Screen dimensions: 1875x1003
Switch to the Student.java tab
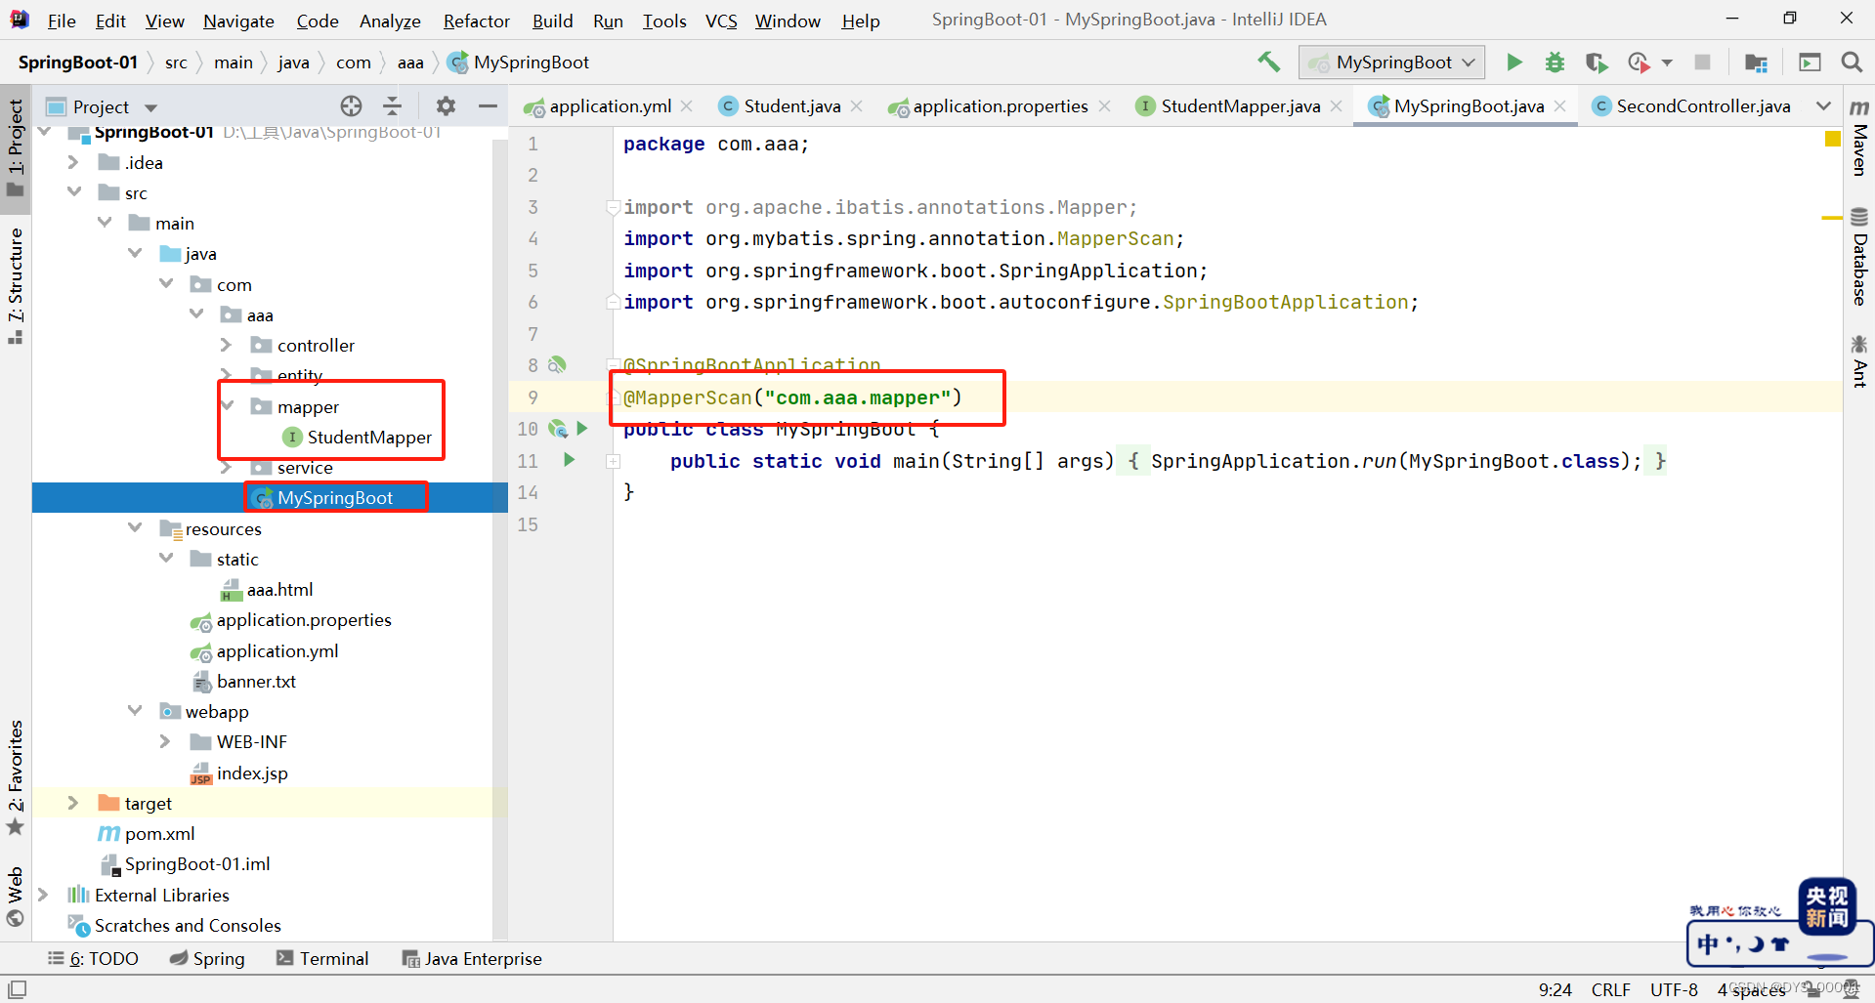point(789,106)
